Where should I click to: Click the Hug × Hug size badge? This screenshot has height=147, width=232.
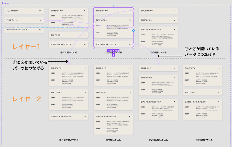113,51
